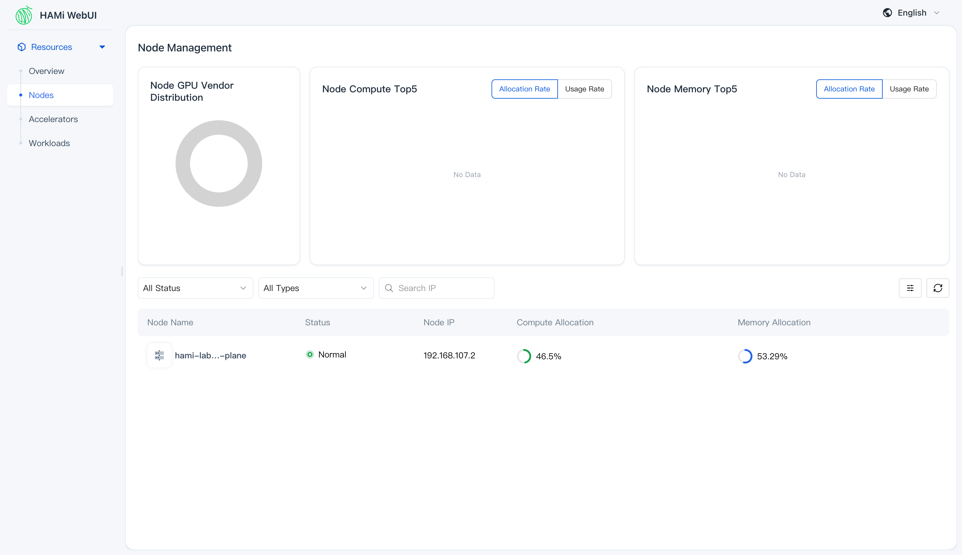Click the Node Management heading

(x=185, y=48)
